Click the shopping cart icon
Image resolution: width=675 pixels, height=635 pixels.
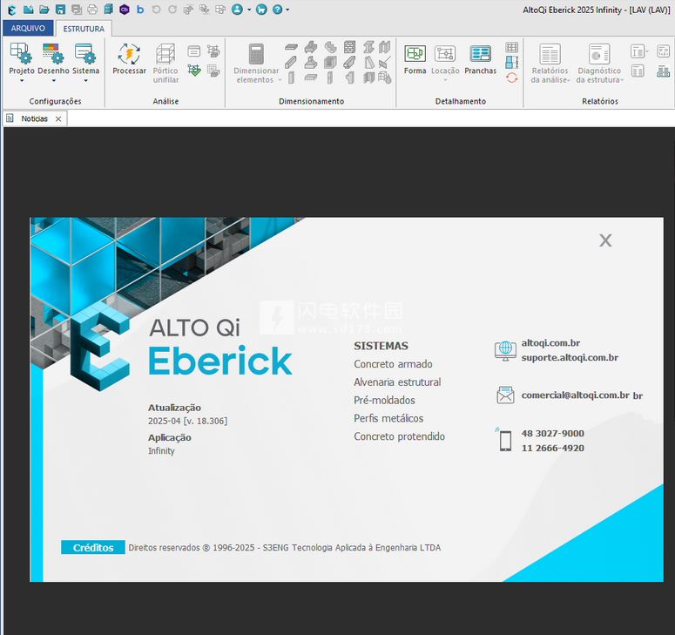(x=261, y=10)
